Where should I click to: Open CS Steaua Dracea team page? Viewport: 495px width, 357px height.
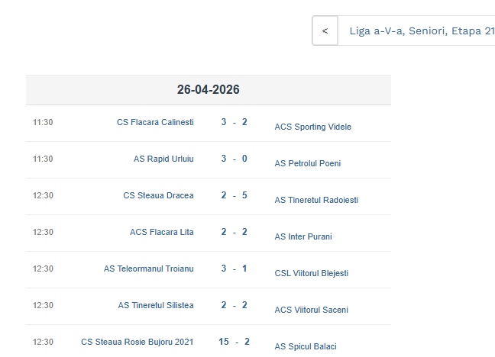pyautogui.click(x=158, y=195)
